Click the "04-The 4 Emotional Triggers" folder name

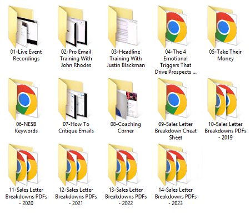176,62
